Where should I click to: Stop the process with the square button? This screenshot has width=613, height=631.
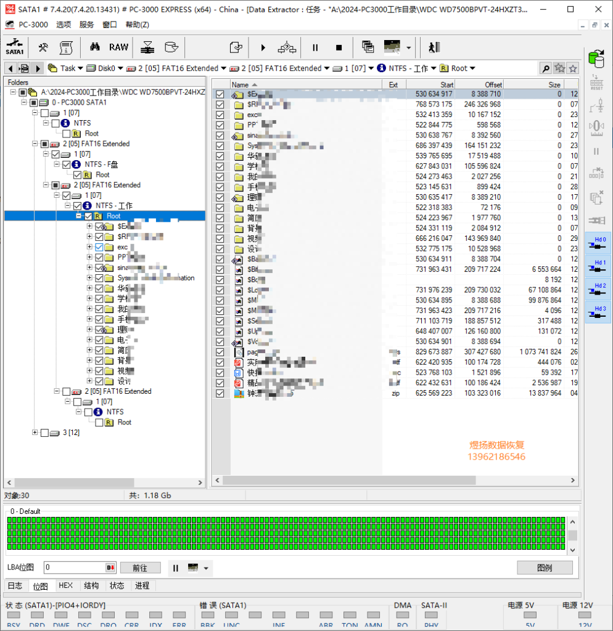click(x=339, y=48)
